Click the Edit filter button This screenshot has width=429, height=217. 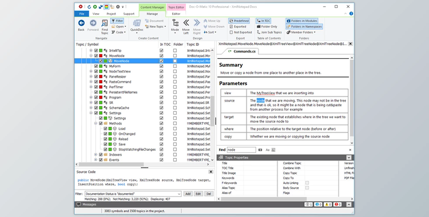click(x=198, y=194)
